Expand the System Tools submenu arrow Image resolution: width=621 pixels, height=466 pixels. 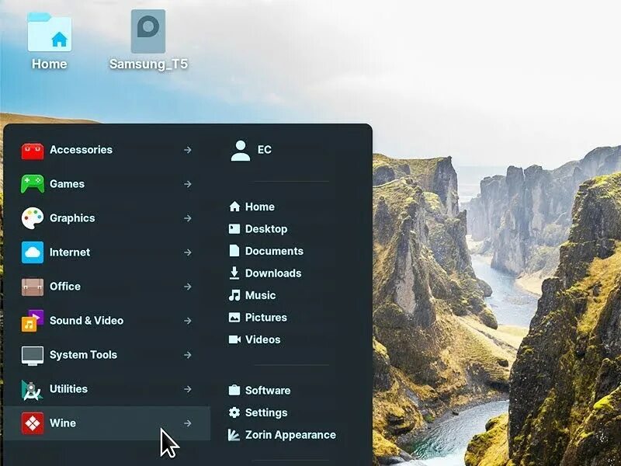pyautogui.click(x=188, y=355)
